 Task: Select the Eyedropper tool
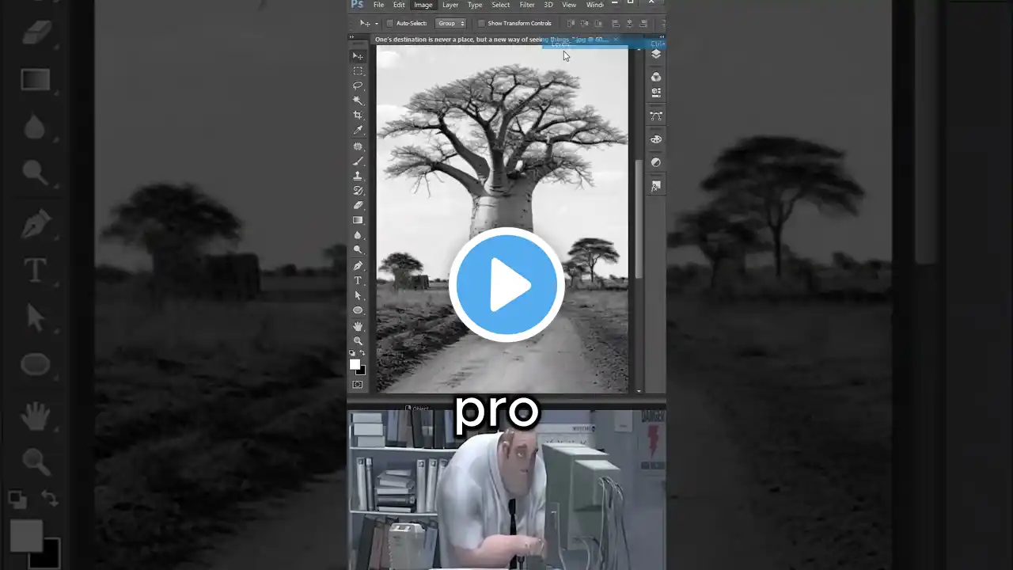(358, 131)
